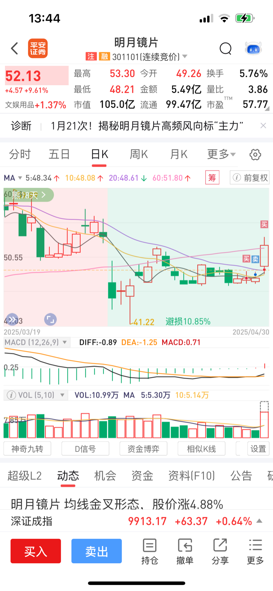This screenshot has height=591, width=273.
Task: Tap the current price 52.13
Action: point(23,76)
